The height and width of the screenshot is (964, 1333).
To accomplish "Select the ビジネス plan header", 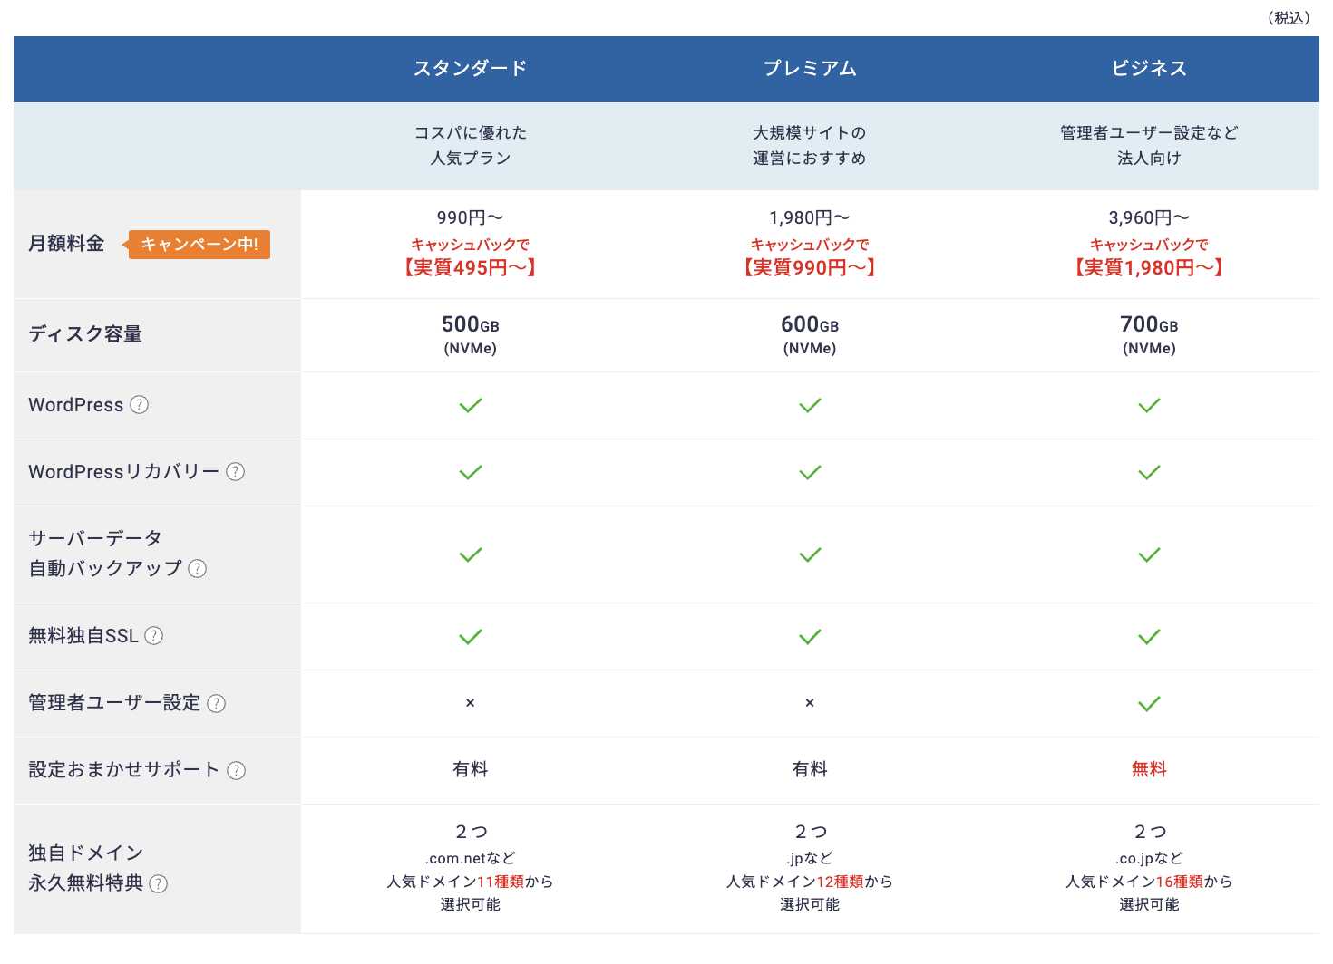I will [x=1149, y=69].
